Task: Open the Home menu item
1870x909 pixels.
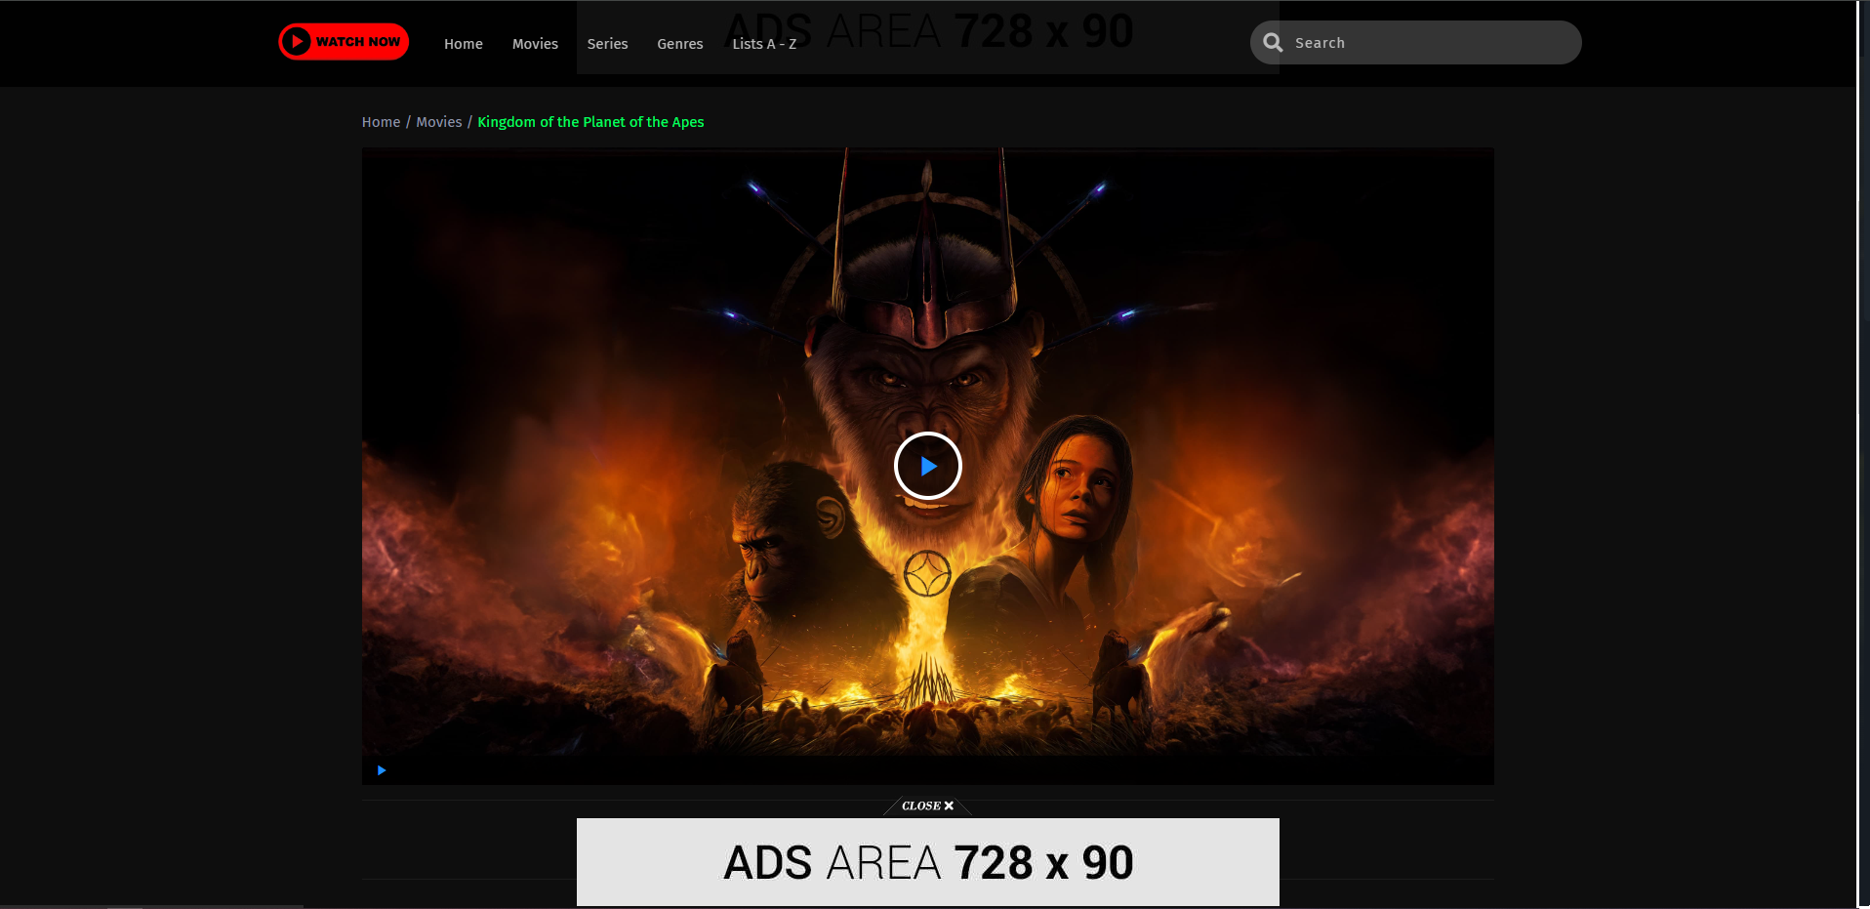Action: 463,44
